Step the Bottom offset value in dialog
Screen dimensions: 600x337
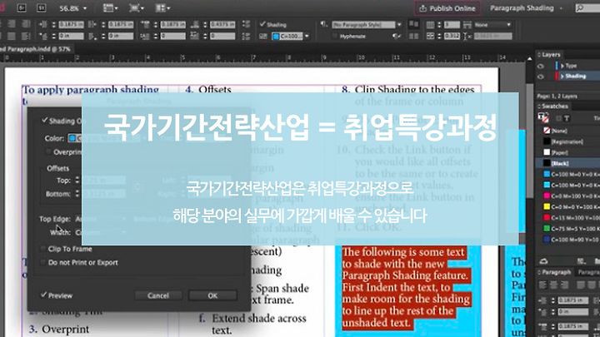pos(77,194)
